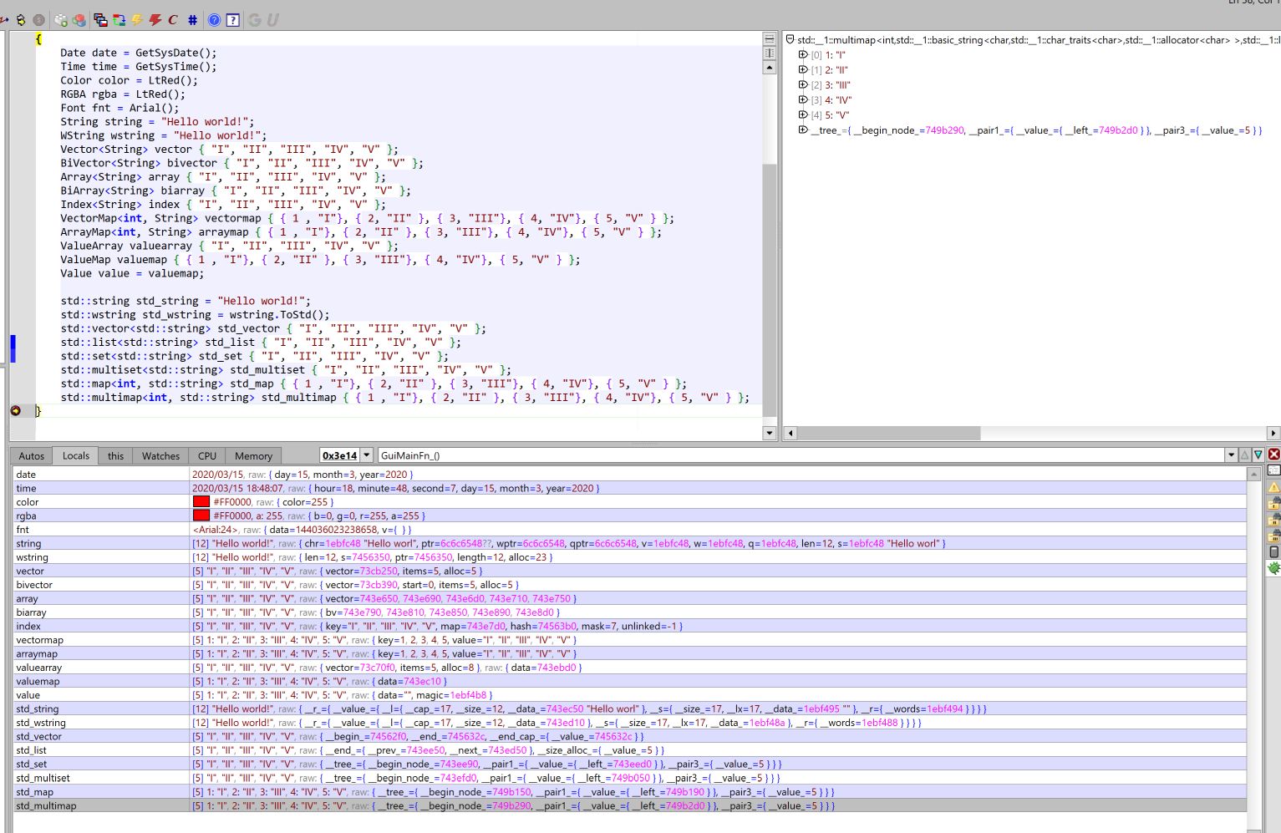The width and height of the screenshot is (1281, 833).
Task: Click the yellow warning triangle sidebar icon
Action: coord(1273,487)
